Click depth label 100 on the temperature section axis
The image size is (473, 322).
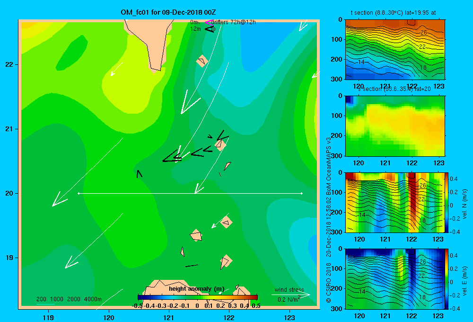pyautogui.click(x=338, y=39)
